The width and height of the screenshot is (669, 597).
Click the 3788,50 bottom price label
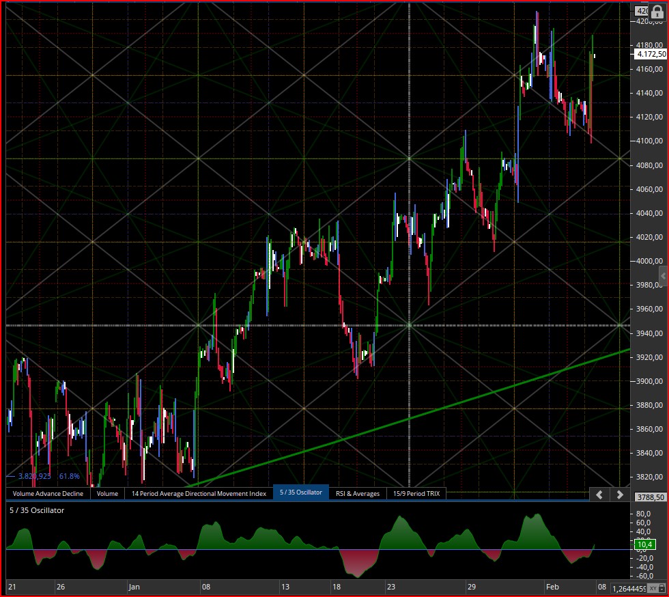pos(651,497)
